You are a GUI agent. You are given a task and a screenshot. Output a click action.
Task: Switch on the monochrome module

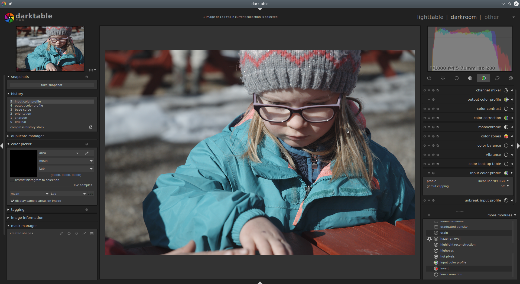[x=425, y=127]
